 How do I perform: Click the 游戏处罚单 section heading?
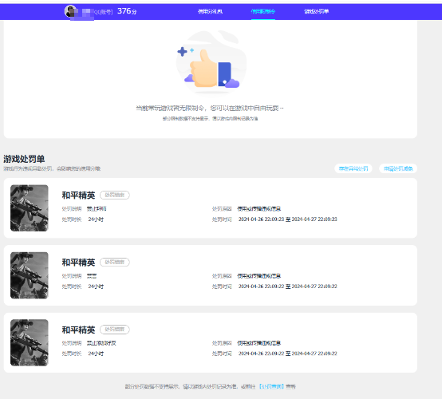(24, 159)
